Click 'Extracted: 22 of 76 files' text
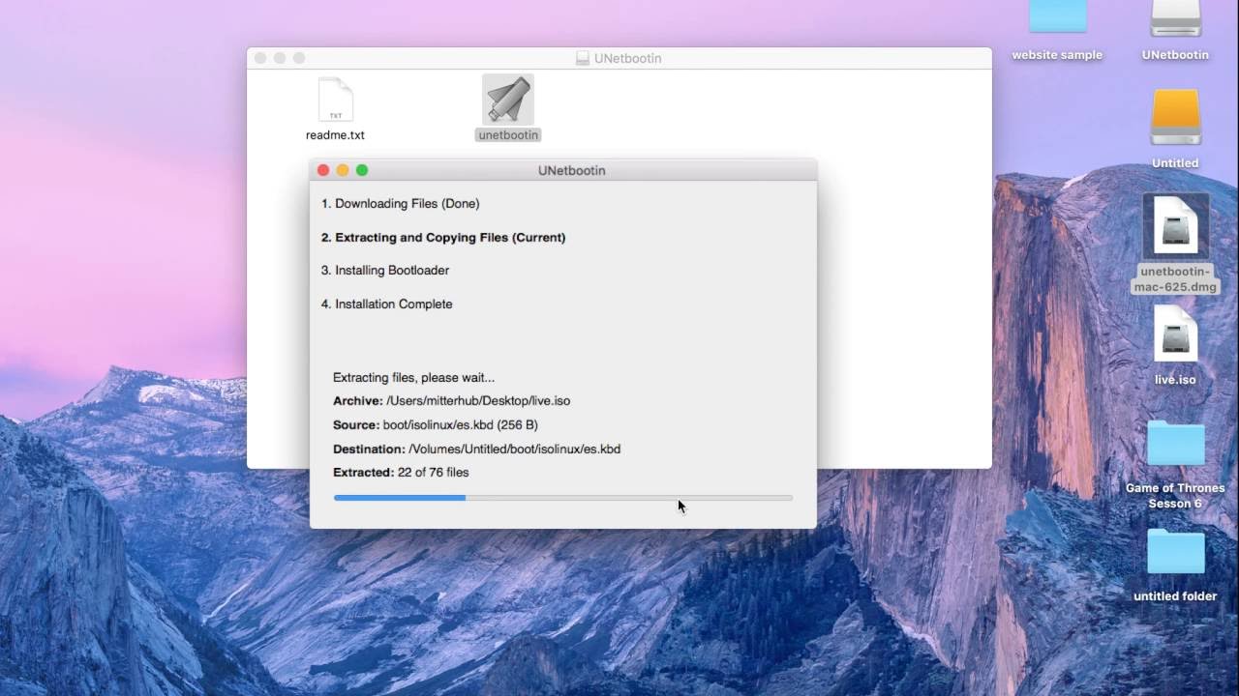 pyautogui.click(x=401, y=473)
